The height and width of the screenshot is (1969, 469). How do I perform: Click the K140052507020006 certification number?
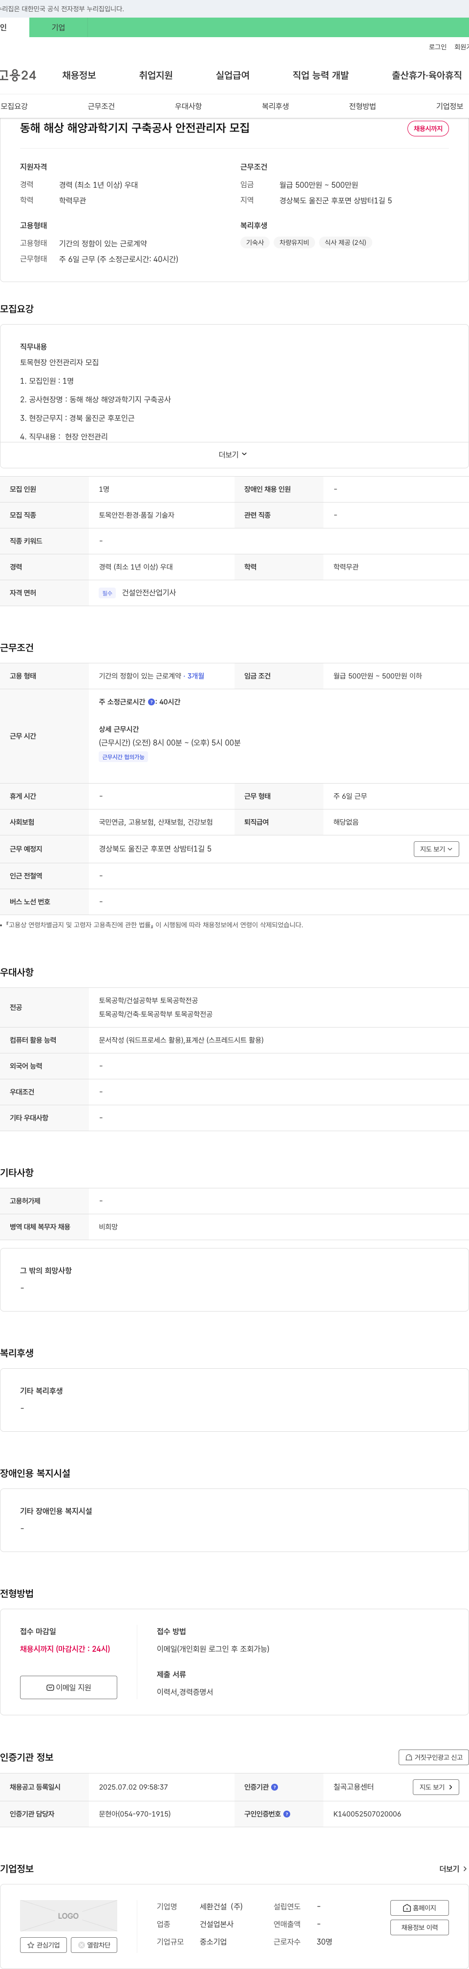366,1814
